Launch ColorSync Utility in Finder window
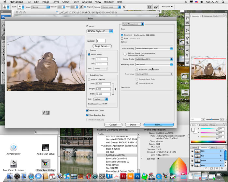228x182 pixels. [x=46, y=165]
